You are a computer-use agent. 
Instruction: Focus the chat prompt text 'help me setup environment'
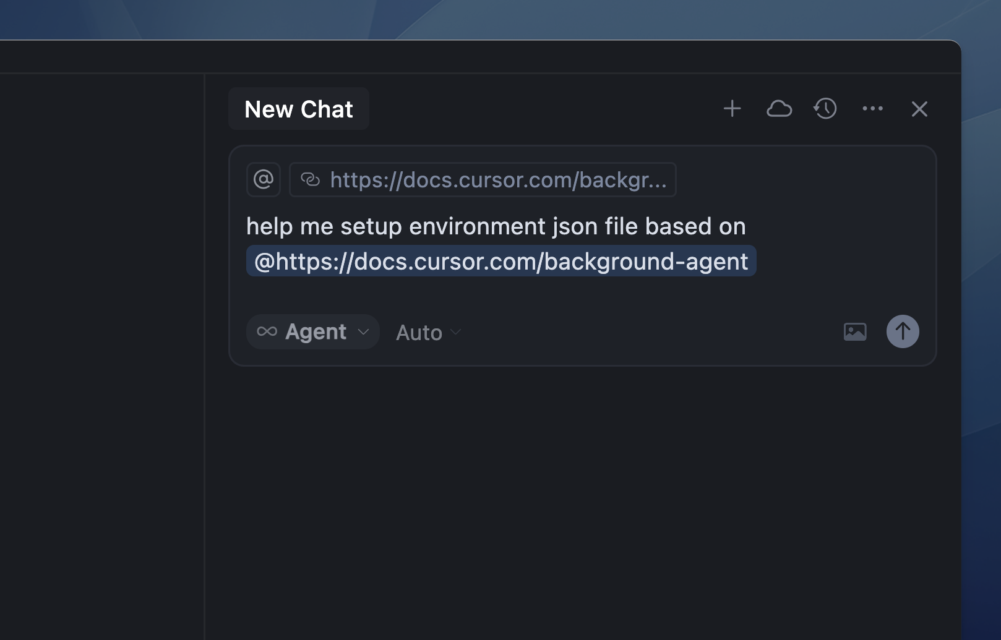point(397,226)
